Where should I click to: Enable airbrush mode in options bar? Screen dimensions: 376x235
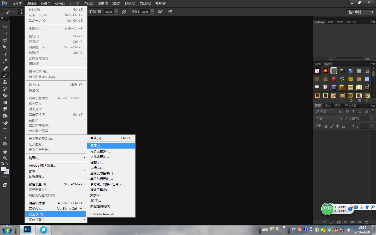160,12
